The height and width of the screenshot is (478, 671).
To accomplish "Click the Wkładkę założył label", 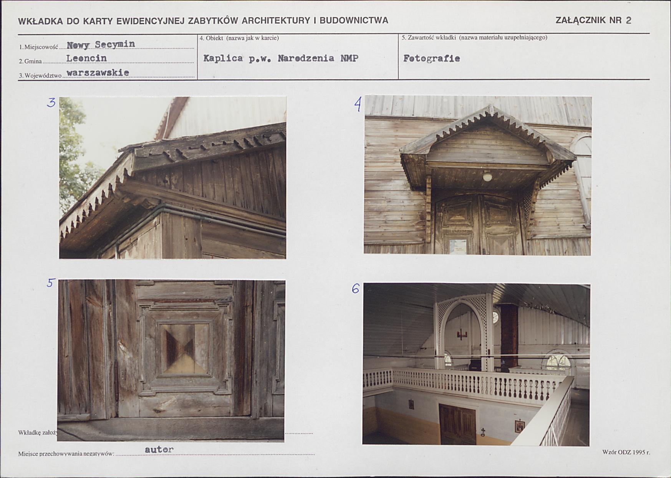I will tap(38, 433).
